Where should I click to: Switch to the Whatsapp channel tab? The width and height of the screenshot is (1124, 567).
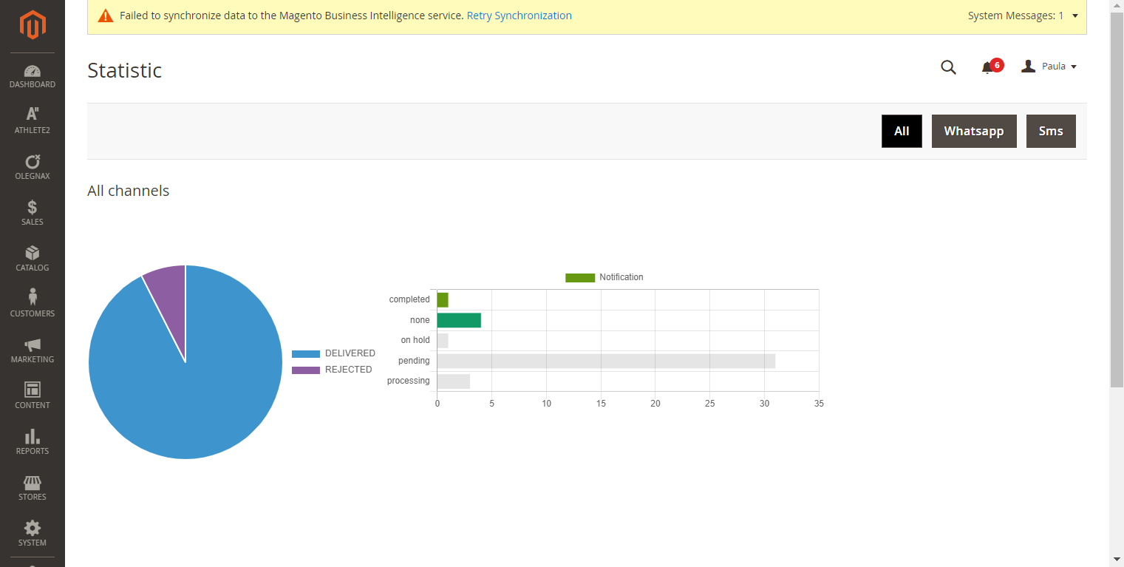[973, 131]
